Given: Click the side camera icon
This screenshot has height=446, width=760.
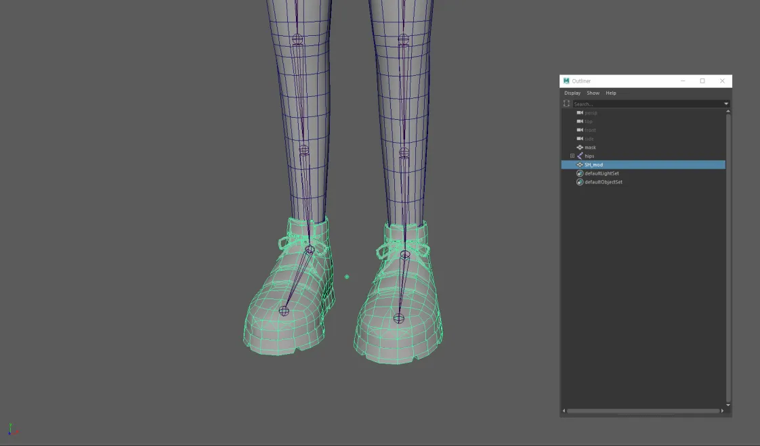Looking at the screenshot, I should [580, 139].
